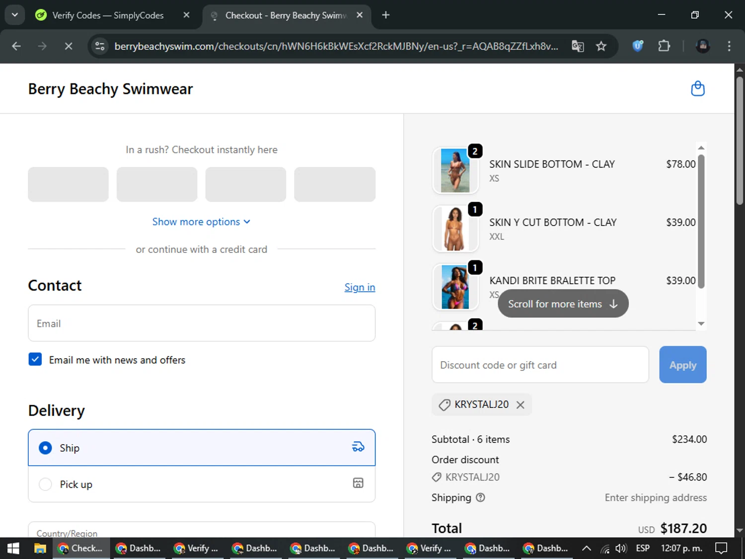Click the Ship delivery truck icon
This screenshot has height=559, width=745.
(x=358, y=447)
